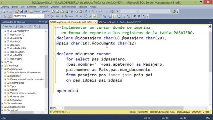This screenshot has height=120, width=213.
Task: Open the Archivo menu
Action: point(5,7)
